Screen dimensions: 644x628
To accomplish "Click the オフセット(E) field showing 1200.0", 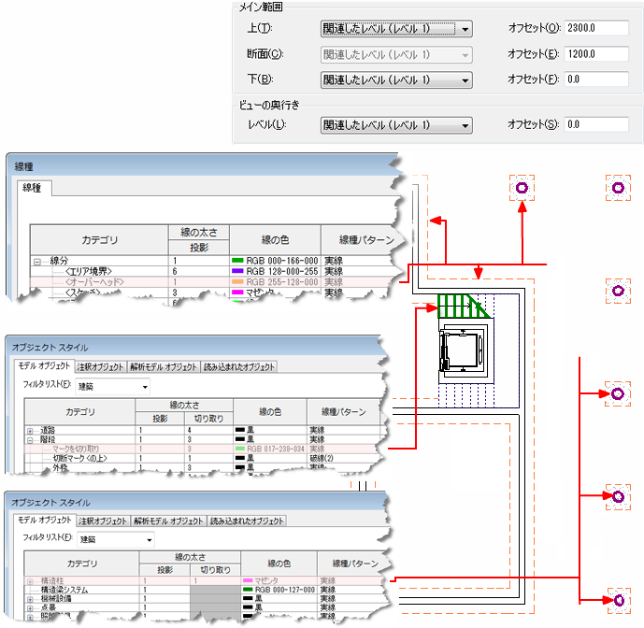I will click(596, 54).
